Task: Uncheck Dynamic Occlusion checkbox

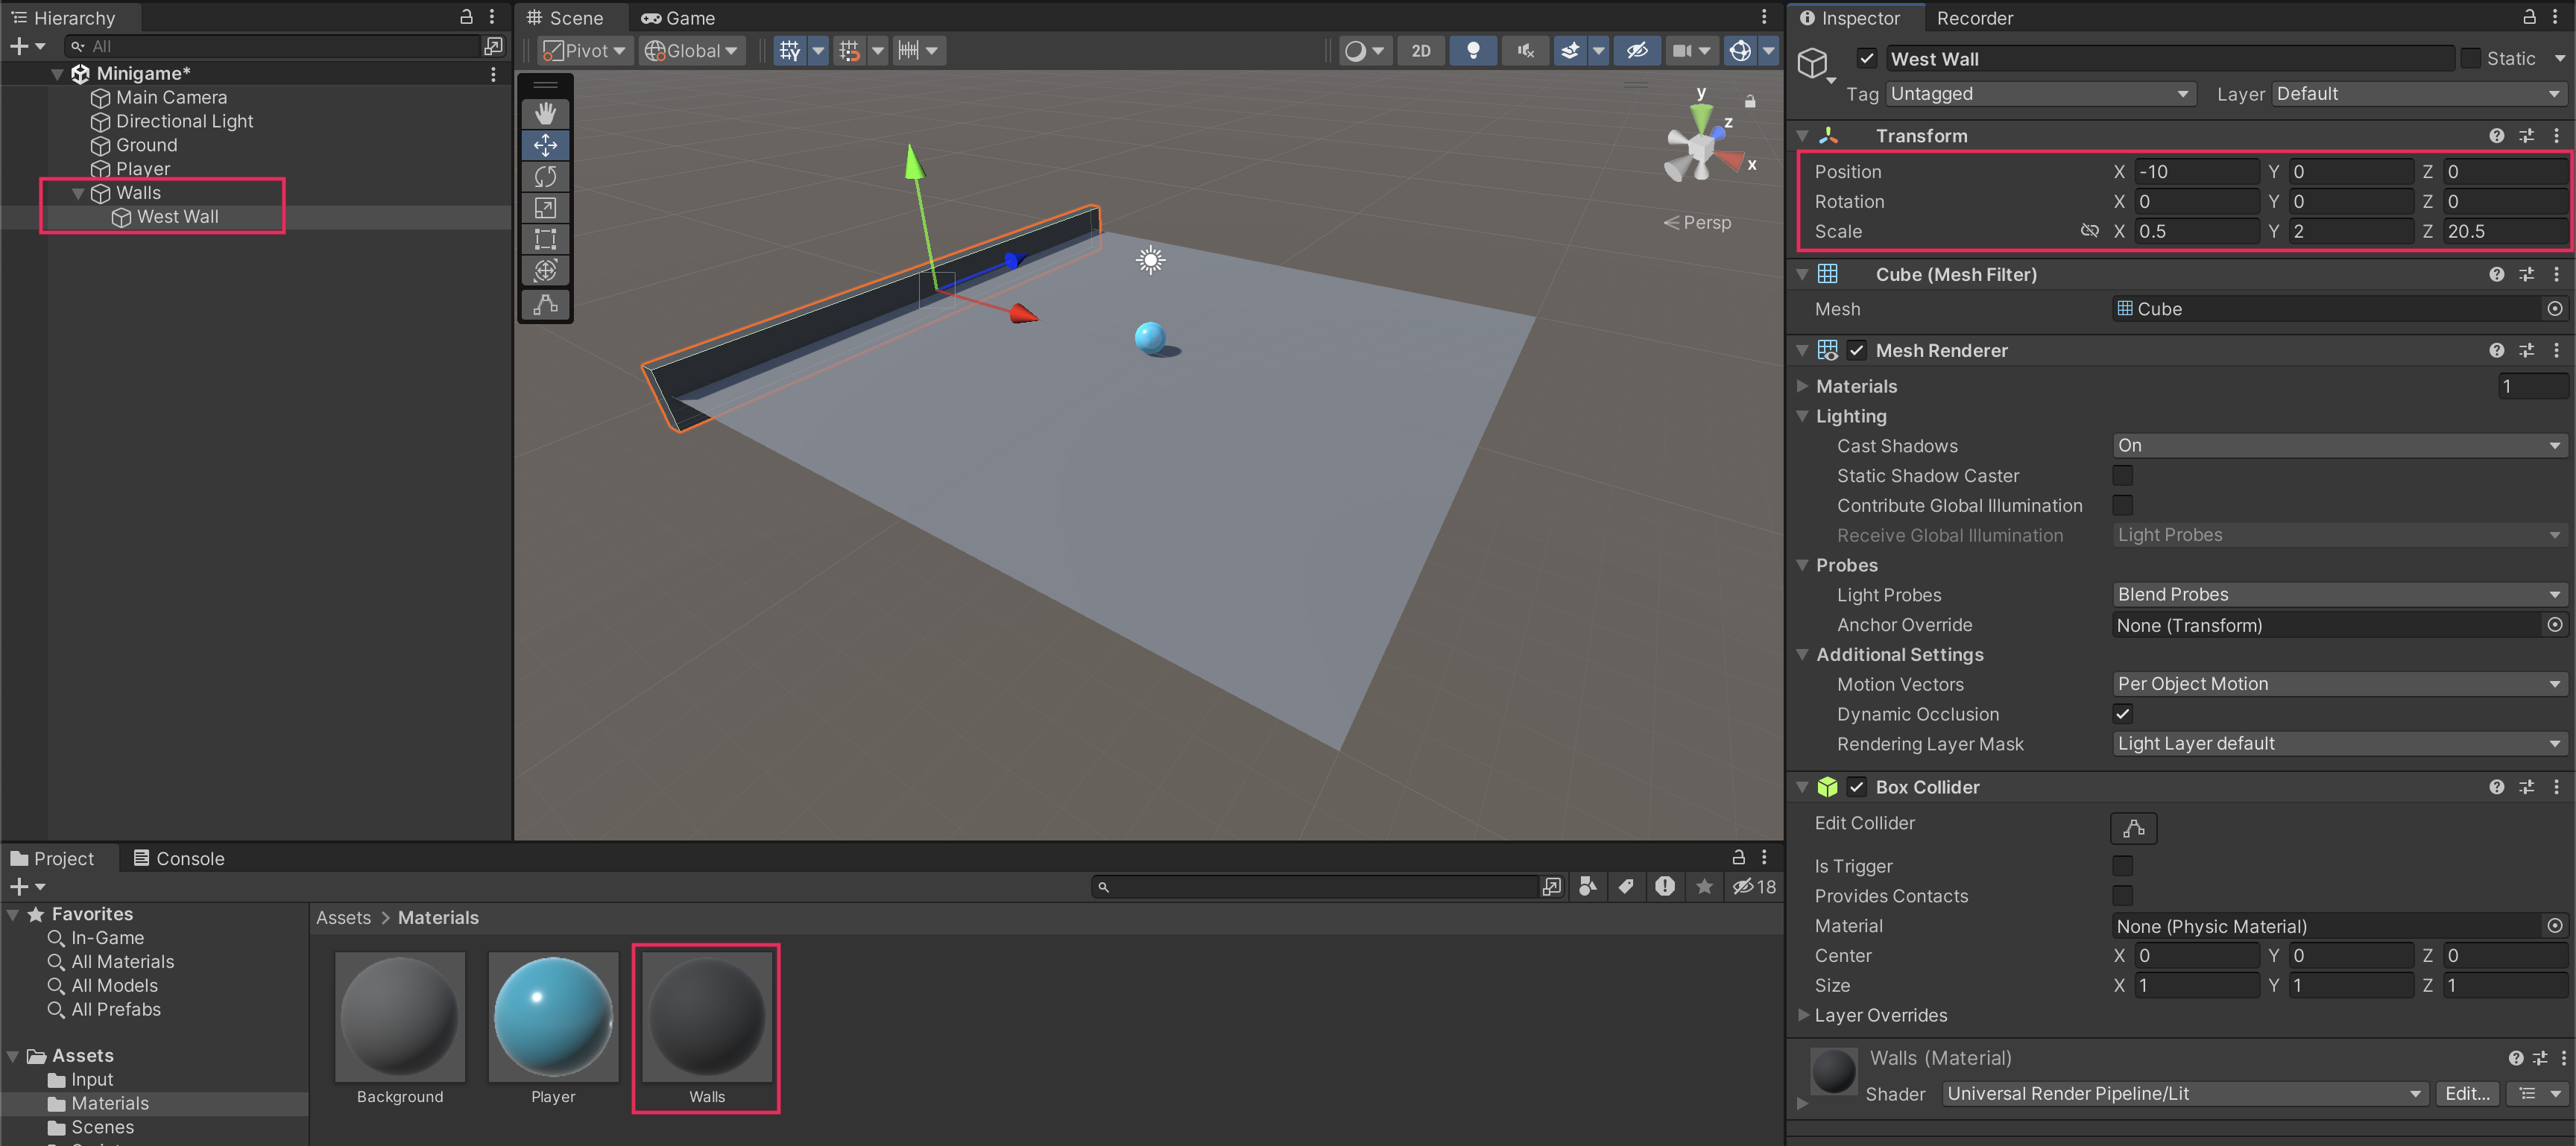Action: pyautogui.click(x=2122, y=713)
